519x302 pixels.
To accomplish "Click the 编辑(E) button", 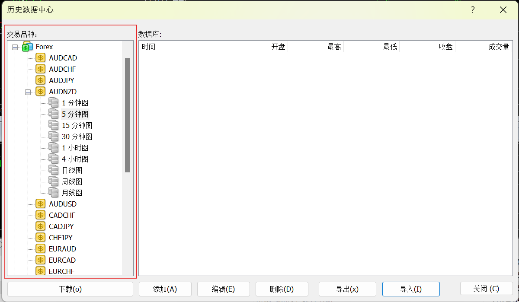I will (223, 289).
